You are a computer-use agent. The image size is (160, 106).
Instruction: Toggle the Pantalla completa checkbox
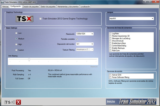(77, 39)
